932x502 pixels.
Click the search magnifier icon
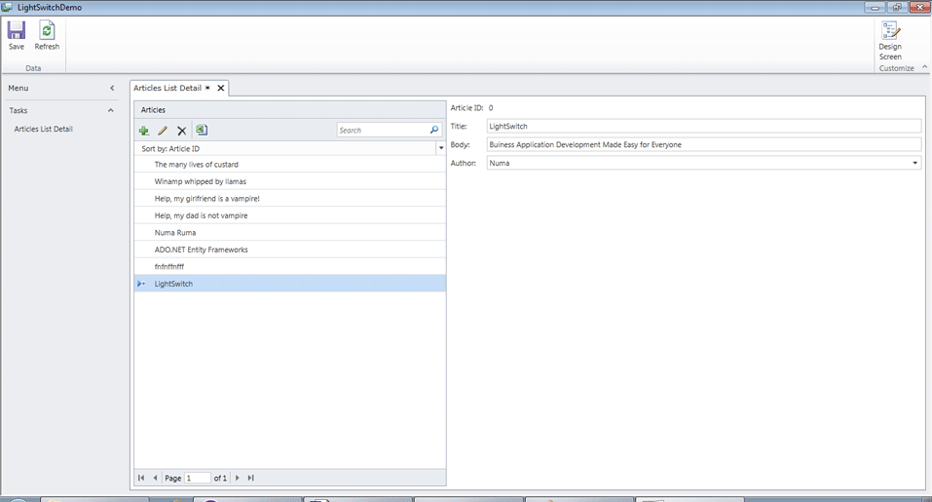[434, 130]
